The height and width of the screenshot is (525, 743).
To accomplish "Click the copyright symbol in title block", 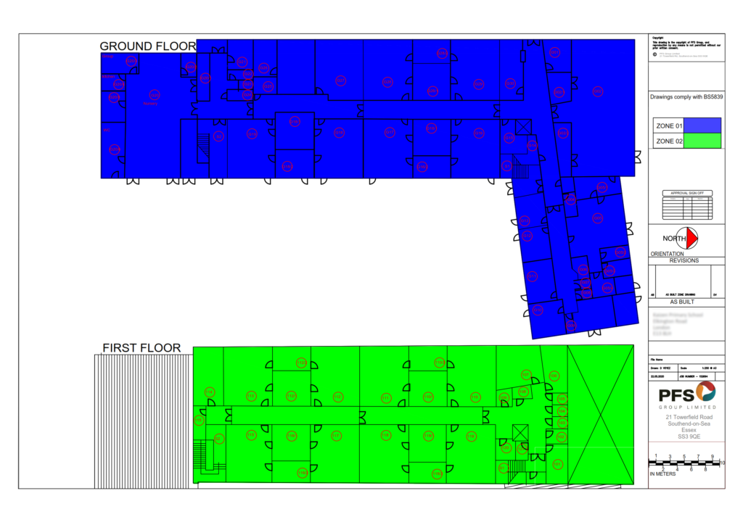I will click(656, 54).
